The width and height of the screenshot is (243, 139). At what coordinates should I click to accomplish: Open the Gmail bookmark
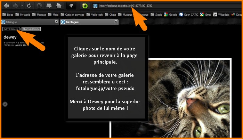206,15
